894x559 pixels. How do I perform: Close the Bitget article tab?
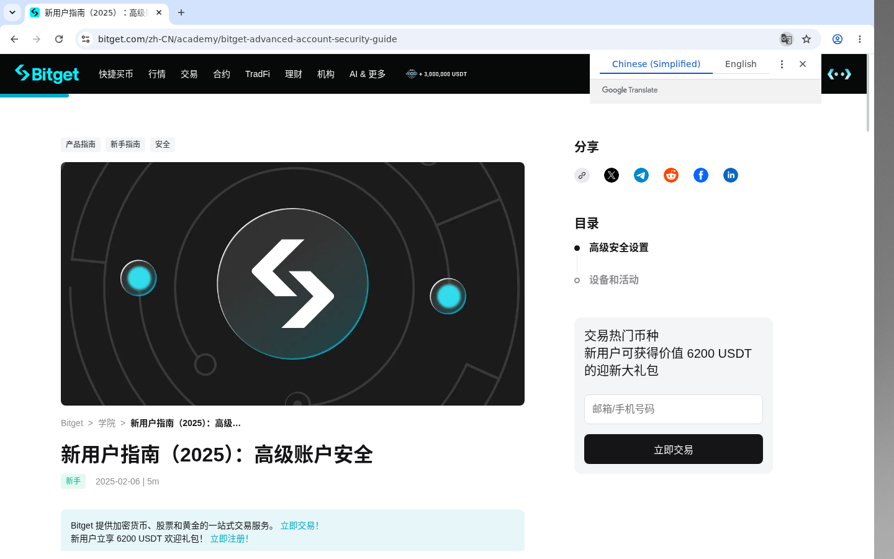click(x=159, y=12)
